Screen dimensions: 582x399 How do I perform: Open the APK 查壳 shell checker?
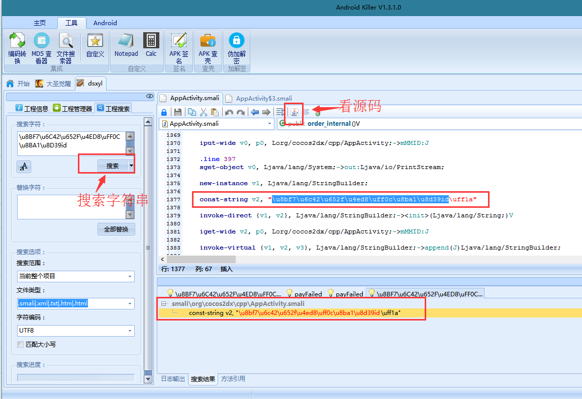208,48
